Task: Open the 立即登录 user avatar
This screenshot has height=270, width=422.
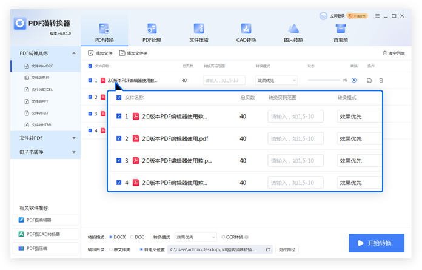Action: [323, 16]
